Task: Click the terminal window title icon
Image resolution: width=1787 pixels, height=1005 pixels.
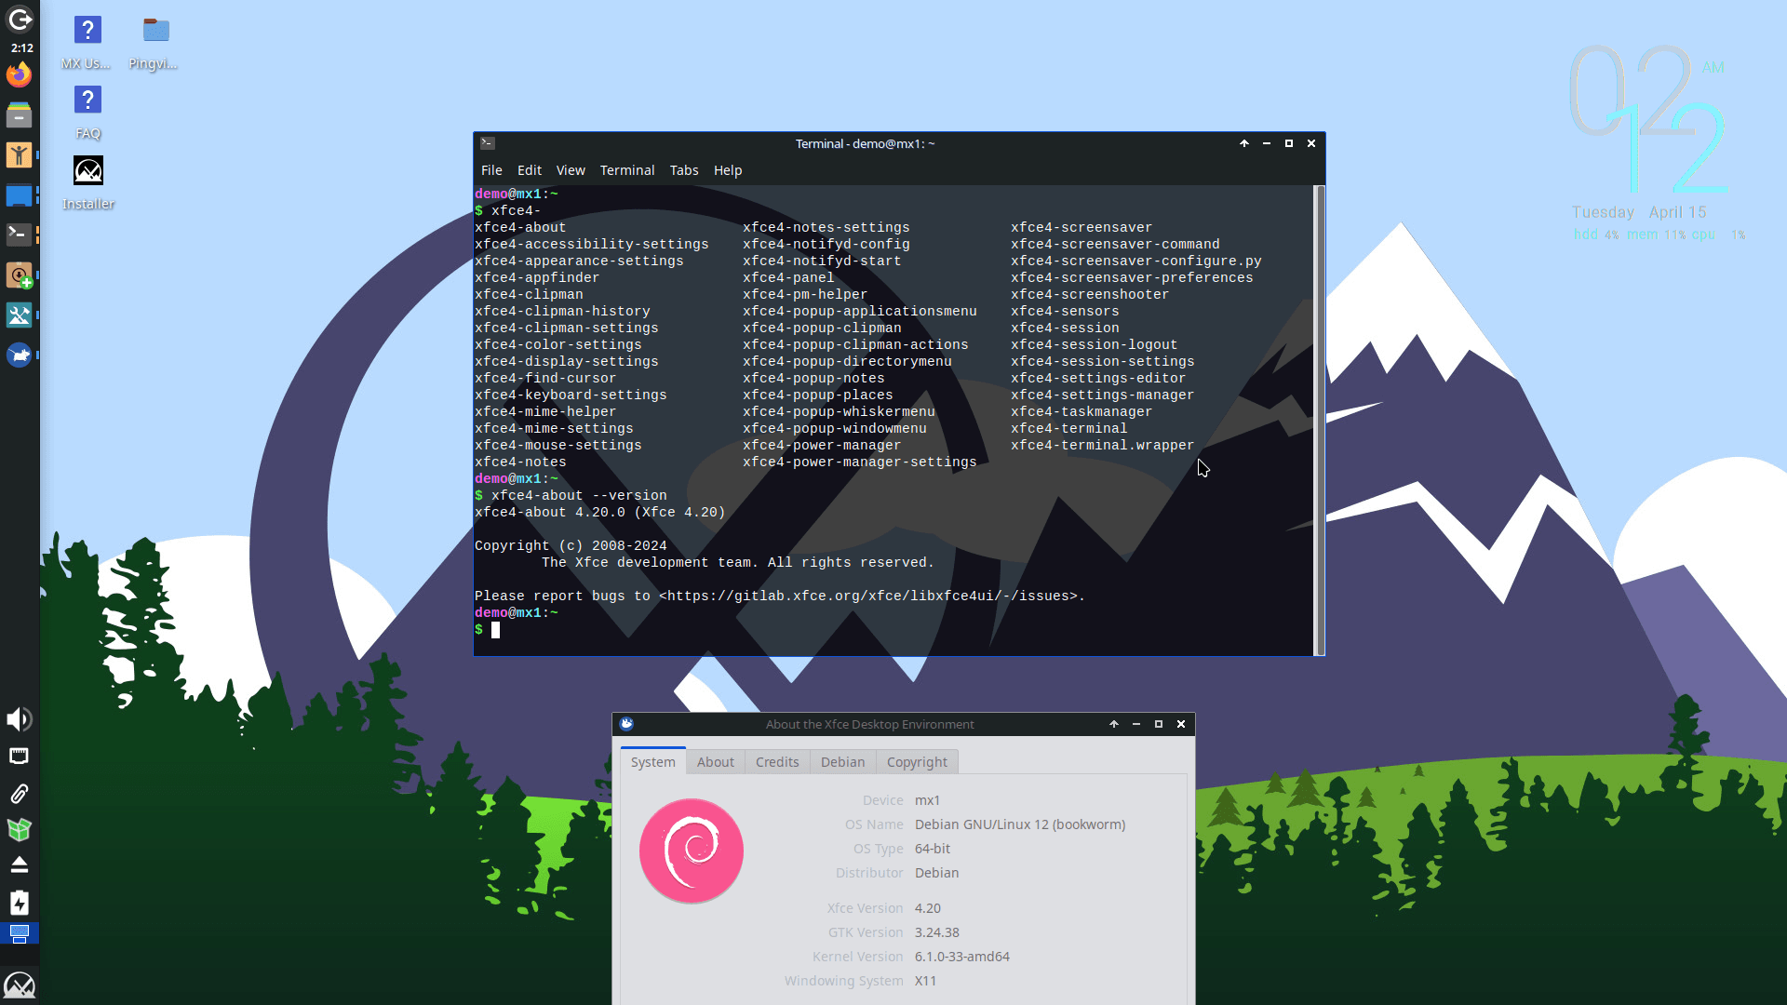Action: tap(488, 143)
